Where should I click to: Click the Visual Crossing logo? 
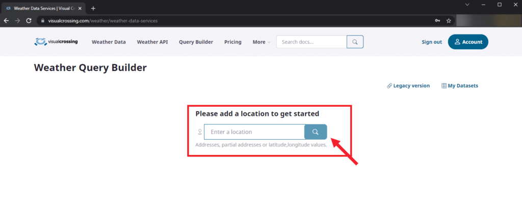[x=56, y=42]
